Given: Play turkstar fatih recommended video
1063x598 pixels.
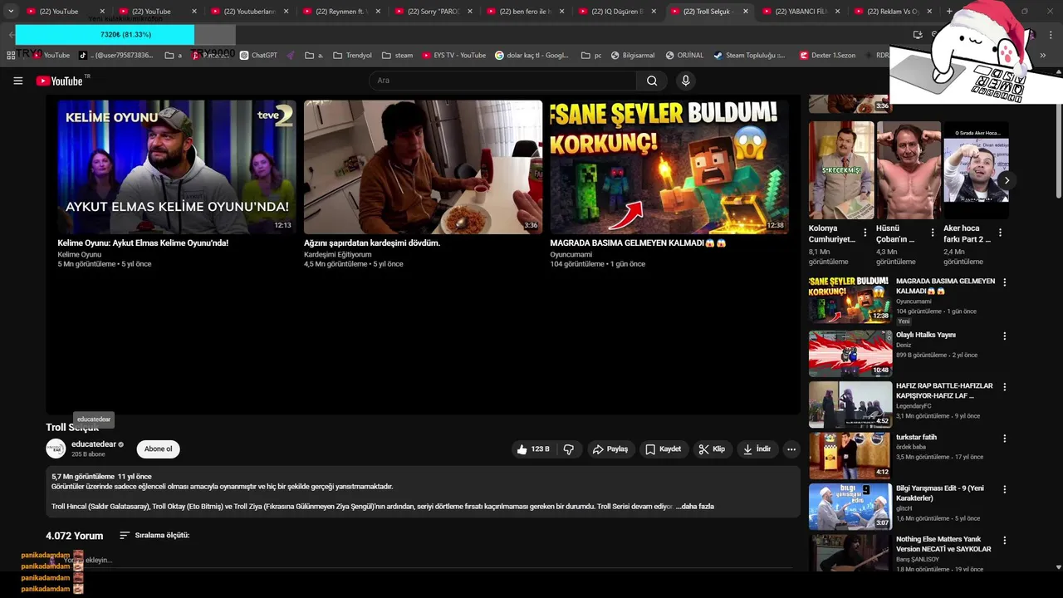Looking at the screenshot, I should click(850, 456).
